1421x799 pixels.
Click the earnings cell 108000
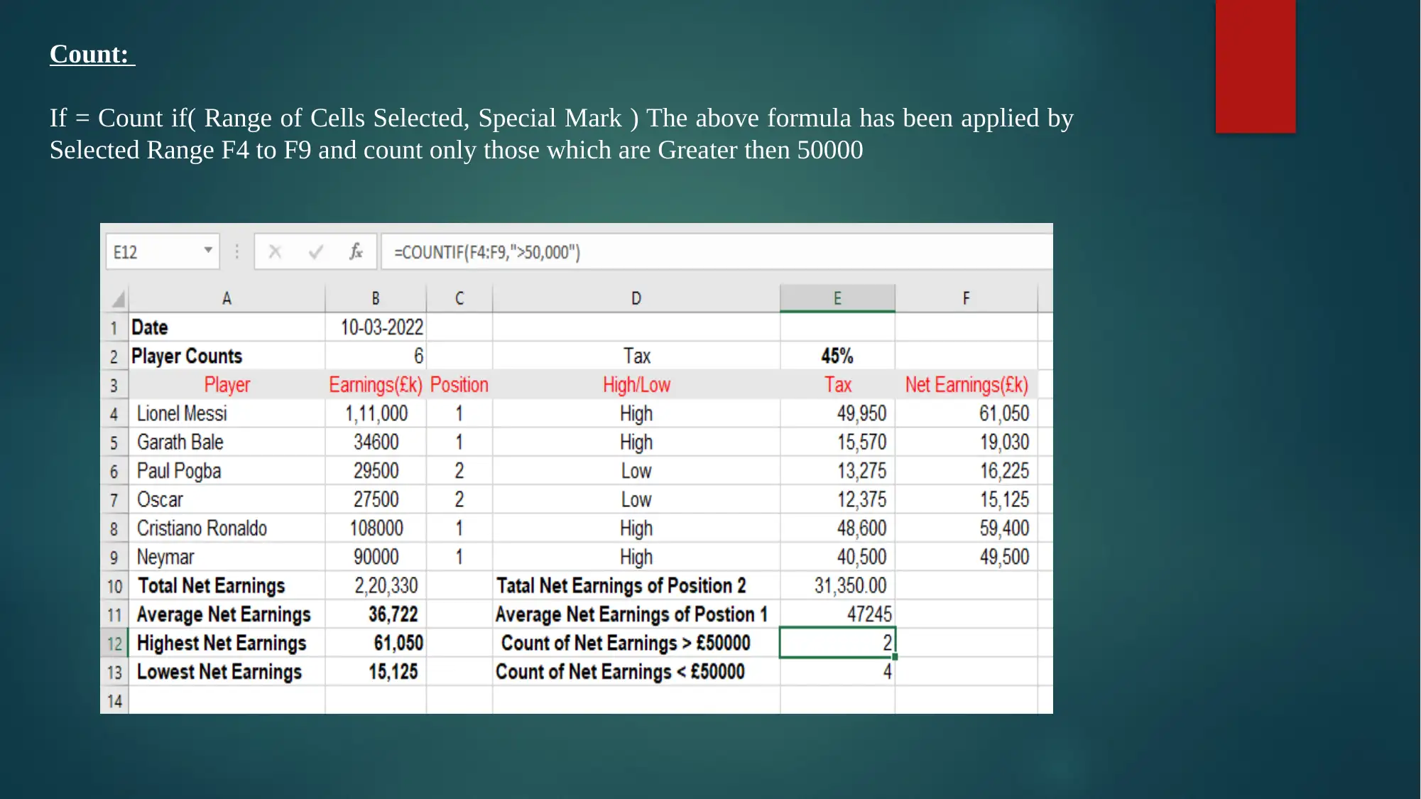pos(376,528)
